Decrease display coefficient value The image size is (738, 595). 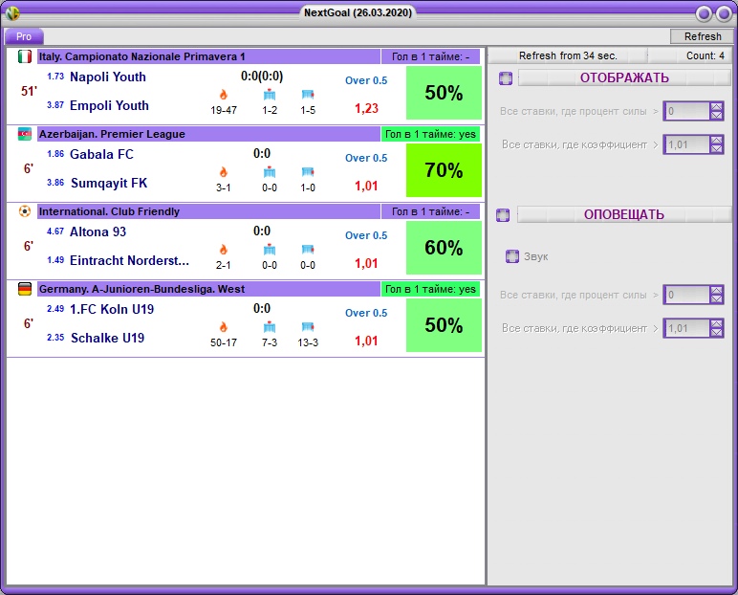[x=716, y=149]
